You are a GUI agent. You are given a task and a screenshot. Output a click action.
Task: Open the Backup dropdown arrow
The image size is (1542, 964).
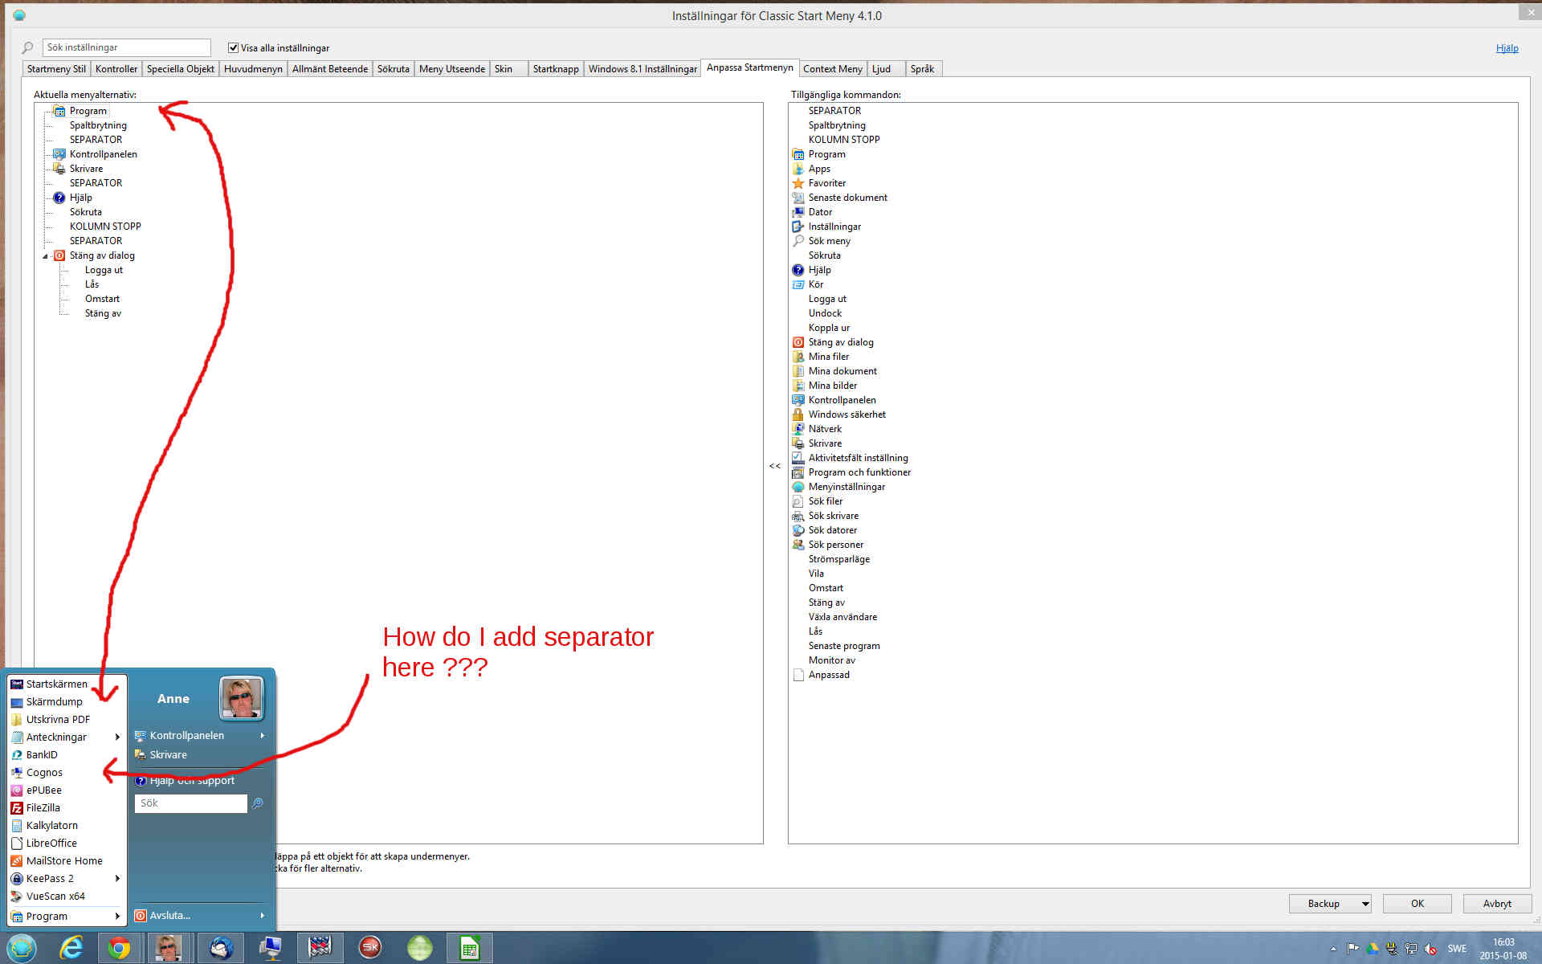pos(1365,904)
